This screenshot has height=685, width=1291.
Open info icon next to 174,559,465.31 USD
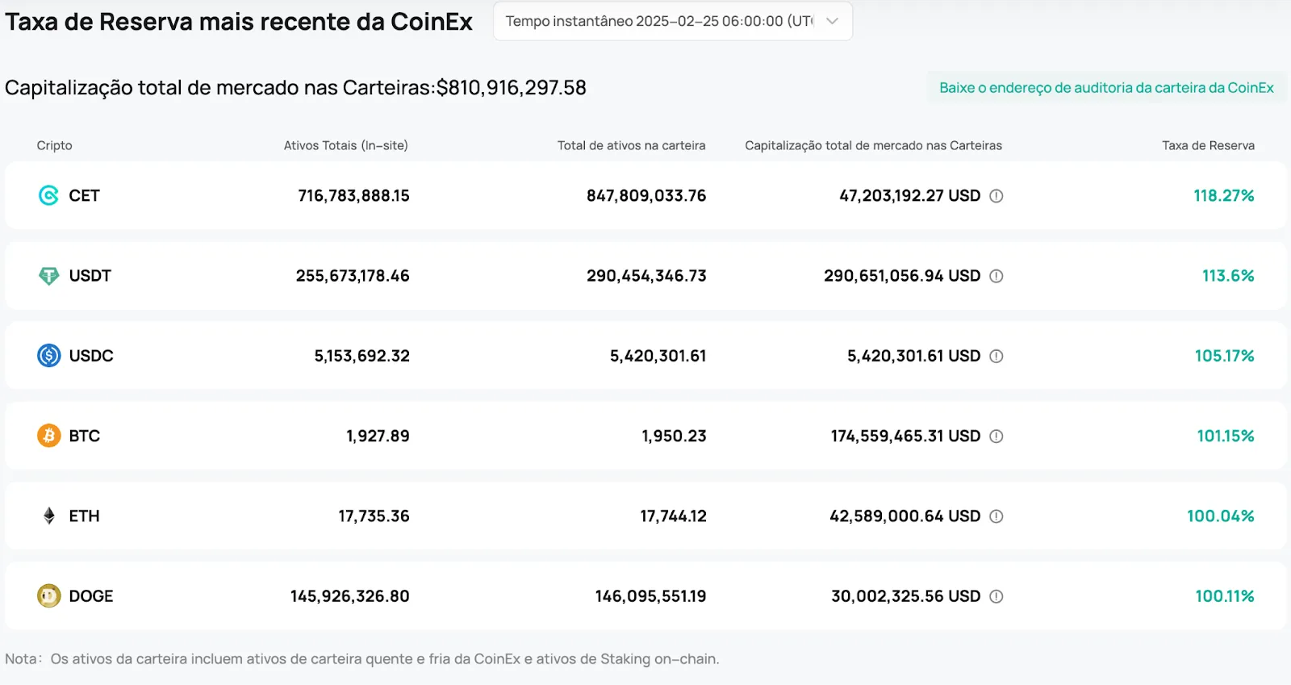point(996,436)
